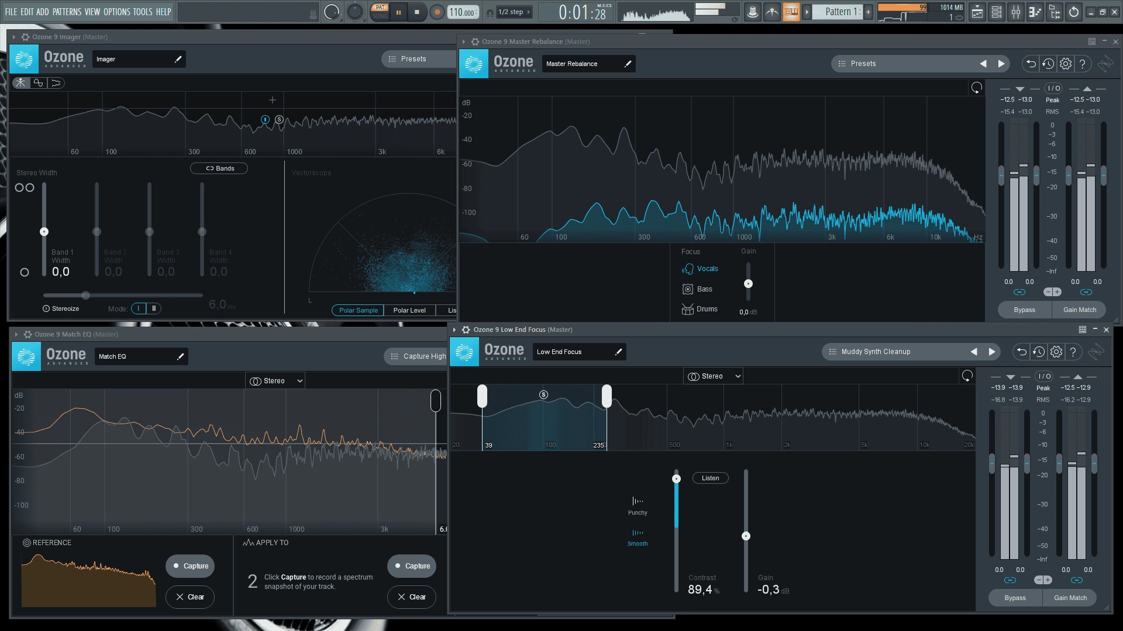Open Capture High preset list in Match EQ
This screenshot has width=1123, height=631.
(416, 356)
